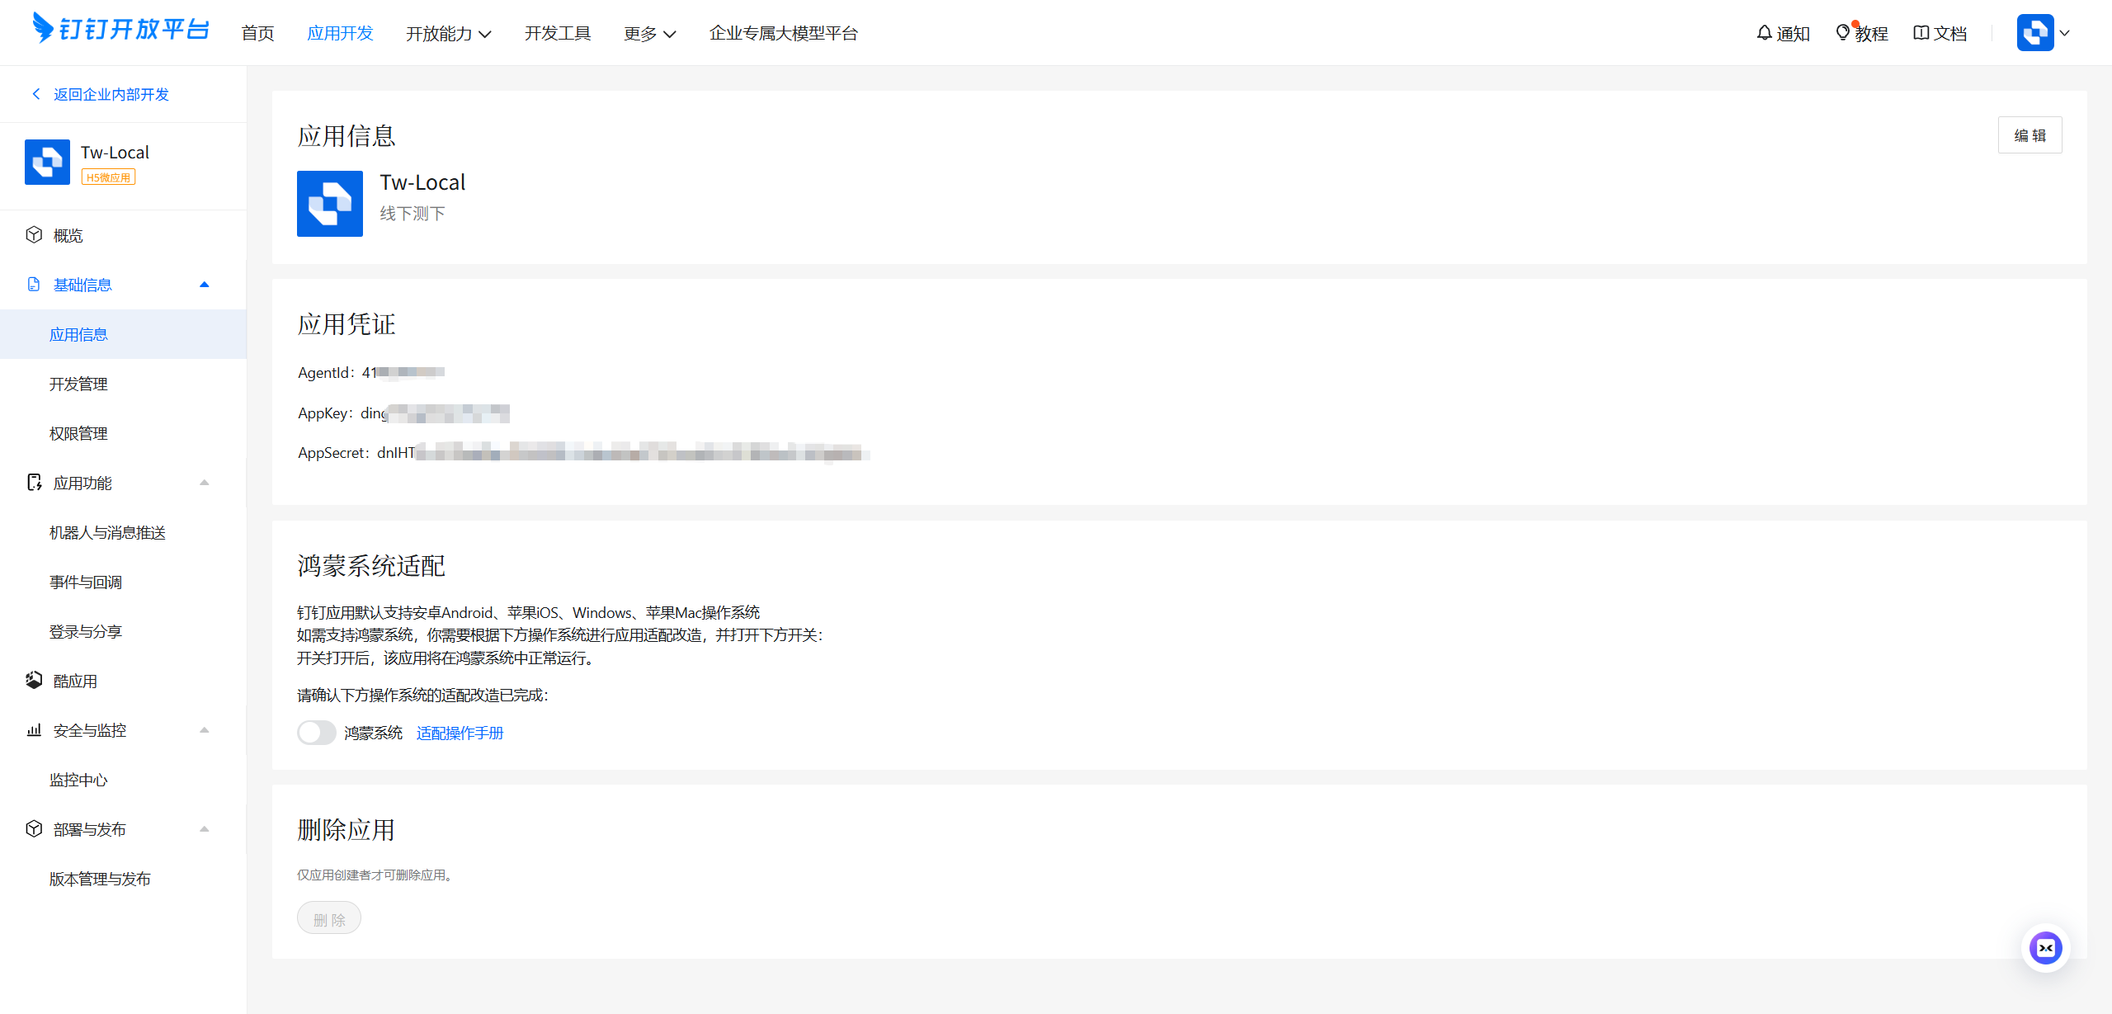
Task: Open the documentation book icon
Action: (x=1921, y=33)
